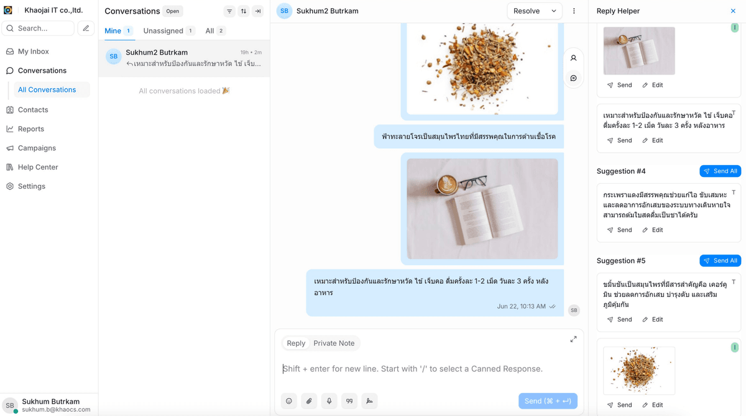The height and width of the screenshot is (416, 746).
Task: Open the conversation filter icon
Action: tap(229, 11)
